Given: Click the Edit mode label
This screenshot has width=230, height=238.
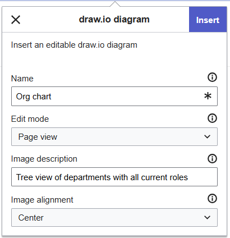Looking at the screenshot, I should [x=30, y=119].
